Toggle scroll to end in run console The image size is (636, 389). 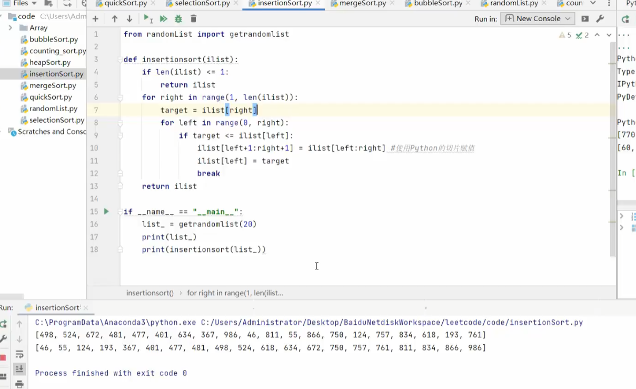(19, 369)
